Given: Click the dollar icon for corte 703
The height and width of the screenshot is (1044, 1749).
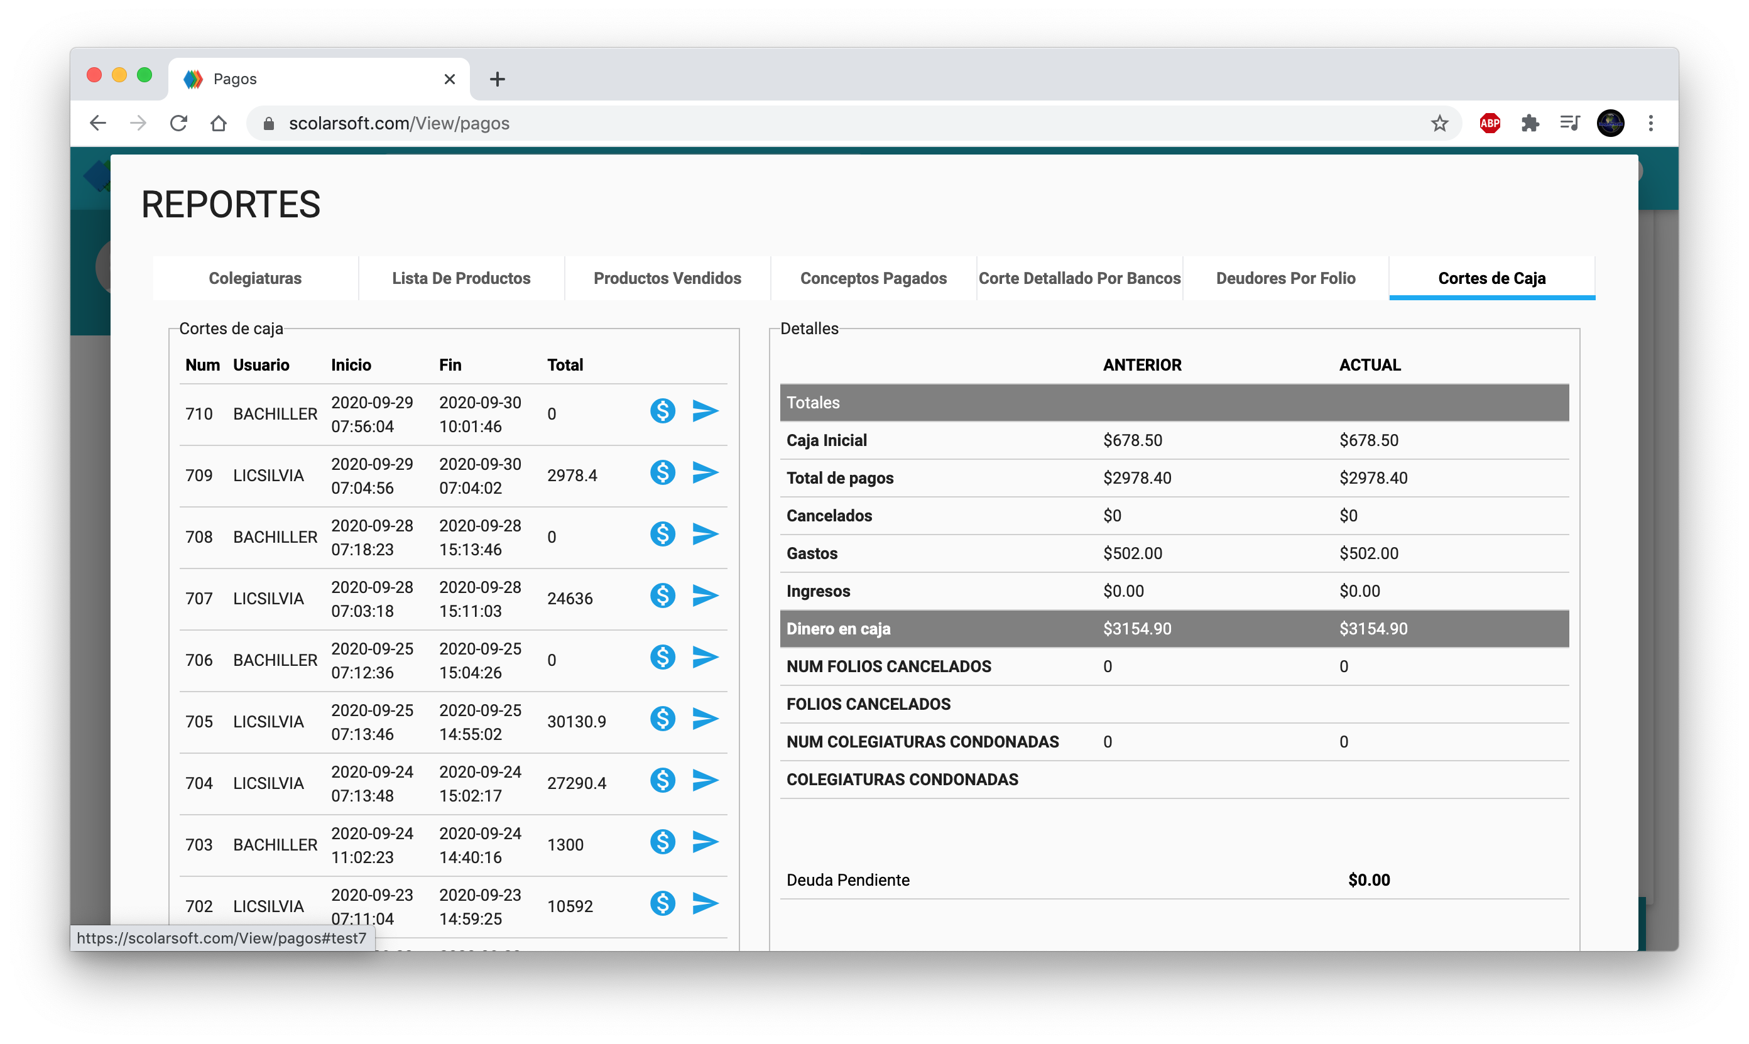Looking at the screenshot, I should [662, 842].
